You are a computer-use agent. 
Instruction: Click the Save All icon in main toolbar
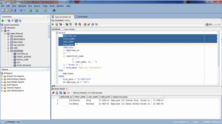[x=15, y=10]
